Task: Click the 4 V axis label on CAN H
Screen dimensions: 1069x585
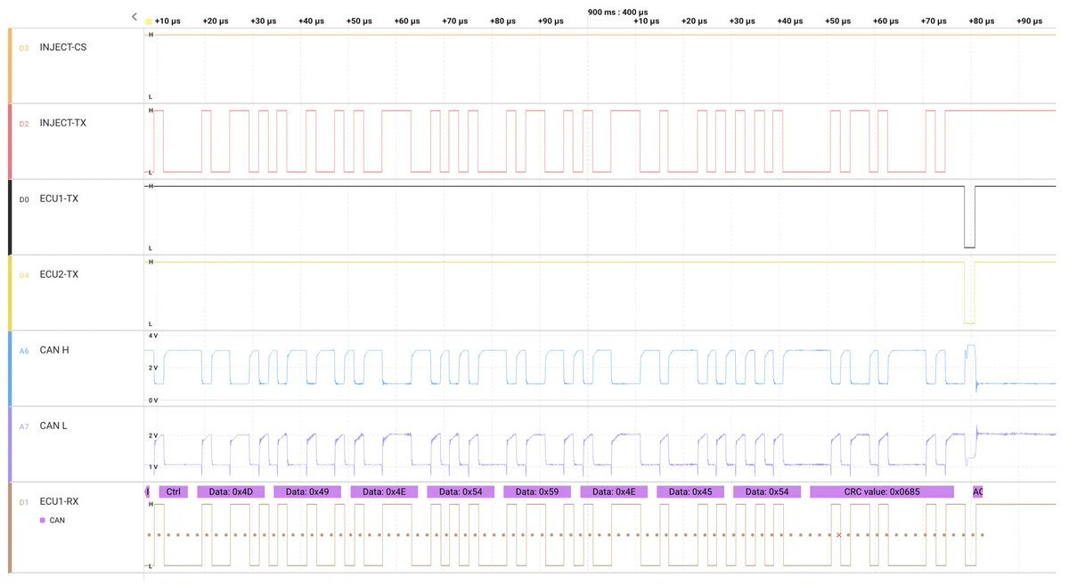Action: (x=151, y=335)
